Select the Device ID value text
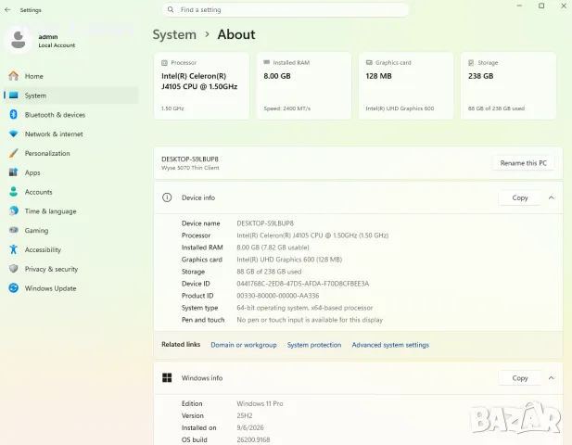This screenshot has height=445, width=572. (303, 284)
